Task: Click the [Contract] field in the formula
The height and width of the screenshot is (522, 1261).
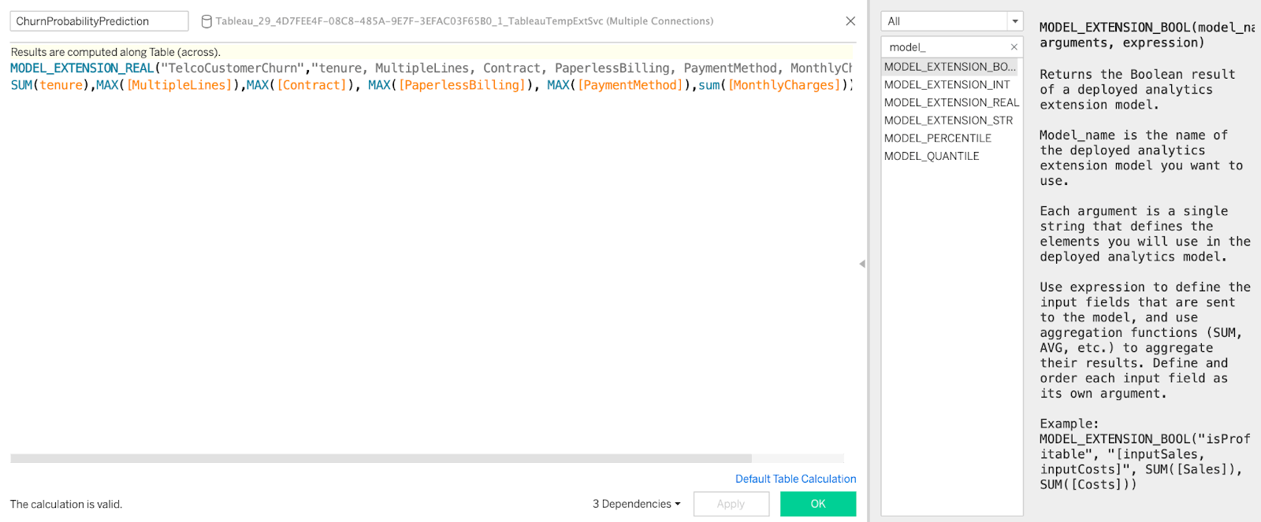Action: [x=311, y=85]
